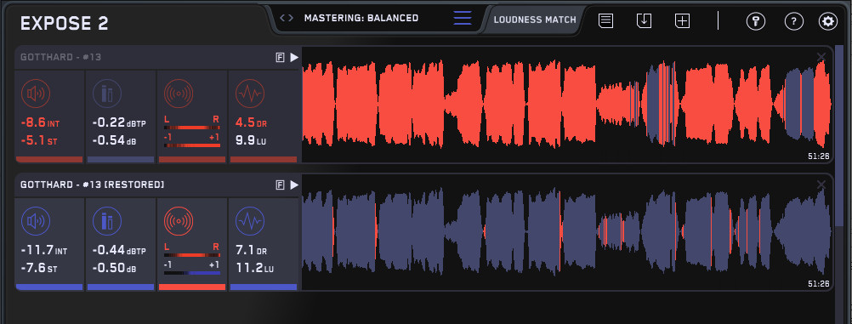The width and height of the screenshot is (852, 324).
Task: Toggle the F filter button on GOTTHARD - #13
Action: tap(280, 57)
